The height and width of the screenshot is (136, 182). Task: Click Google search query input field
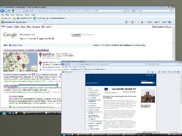45,35
